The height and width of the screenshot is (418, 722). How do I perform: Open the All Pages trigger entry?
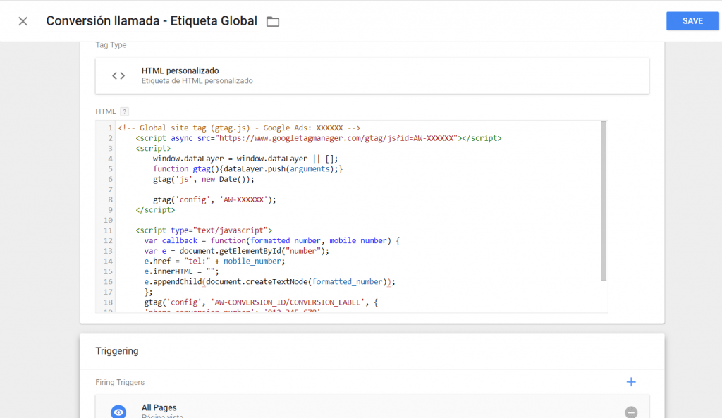372,407
